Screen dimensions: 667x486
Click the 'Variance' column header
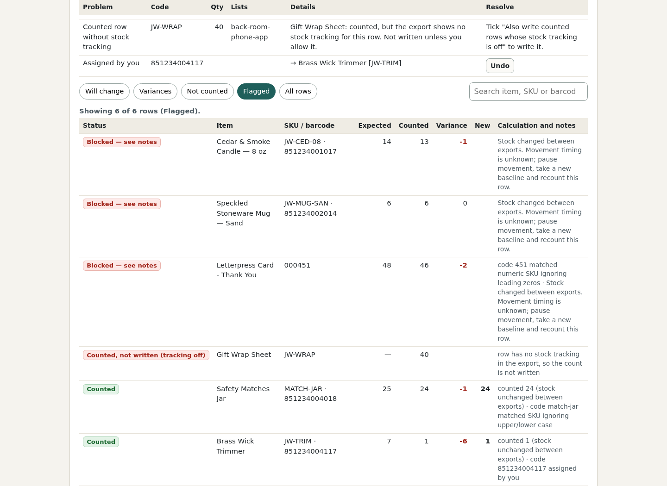coord(452,126)
